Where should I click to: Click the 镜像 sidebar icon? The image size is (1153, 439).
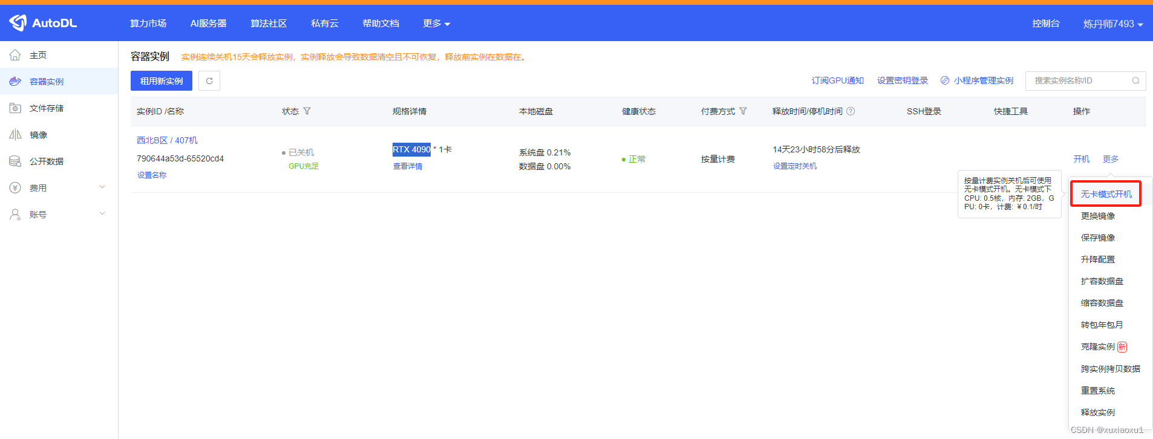pyautogui.click(x=16, y=135)
